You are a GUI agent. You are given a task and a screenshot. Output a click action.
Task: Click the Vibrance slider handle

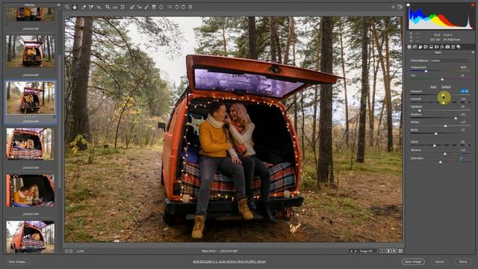pyautogui.click(x=445, y=154)
